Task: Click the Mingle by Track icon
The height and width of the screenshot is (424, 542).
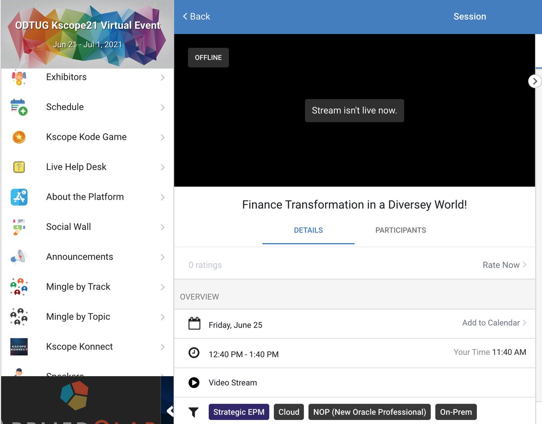Action: click(19, 287)
